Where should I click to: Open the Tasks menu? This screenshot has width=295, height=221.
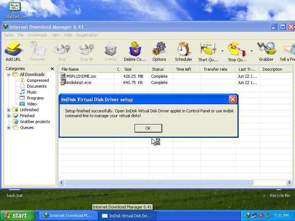[8, 35]
